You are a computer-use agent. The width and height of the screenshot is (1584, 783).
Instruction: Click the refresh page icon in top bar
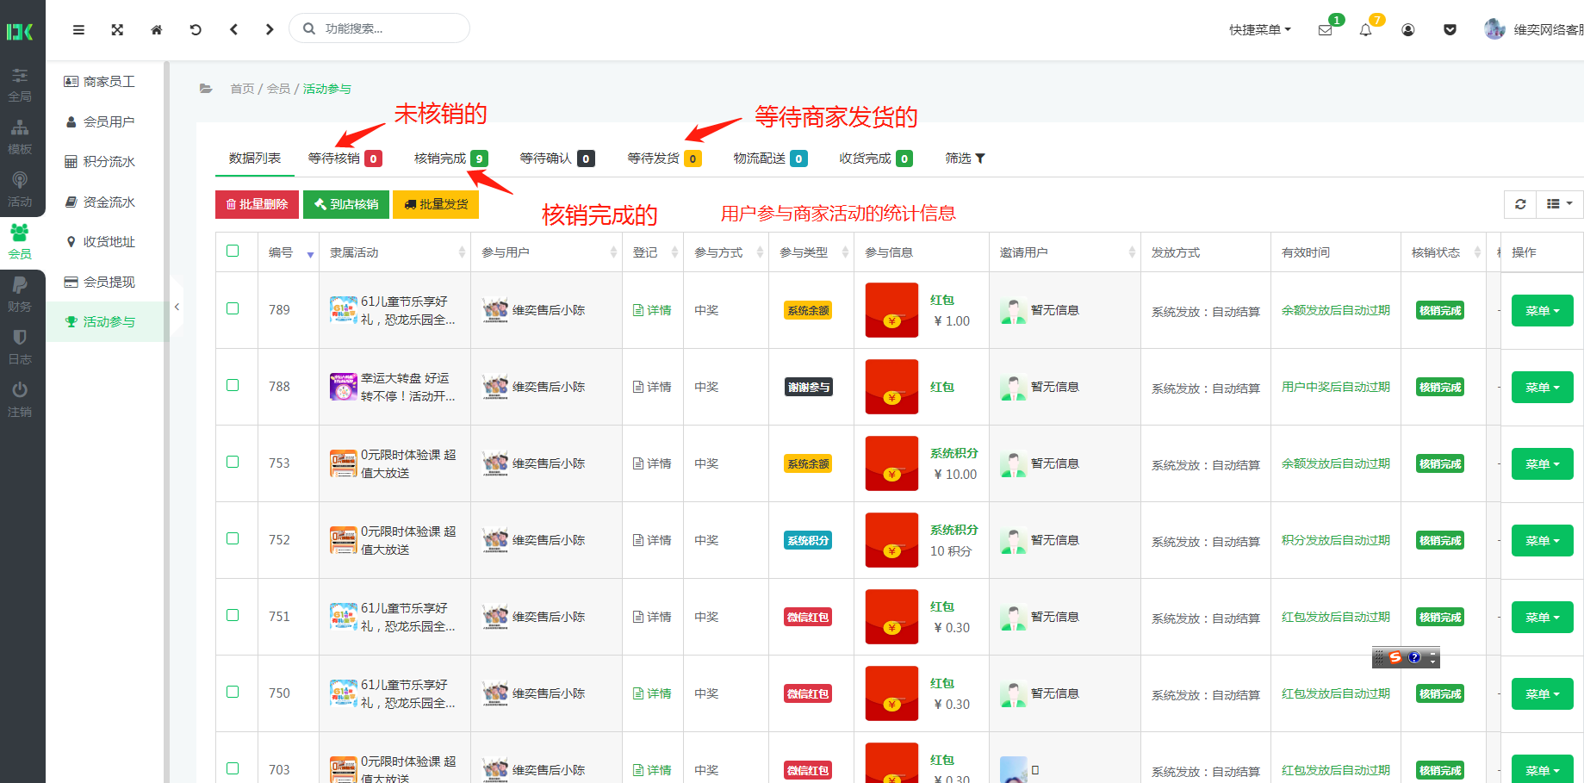tap(196, 29)
